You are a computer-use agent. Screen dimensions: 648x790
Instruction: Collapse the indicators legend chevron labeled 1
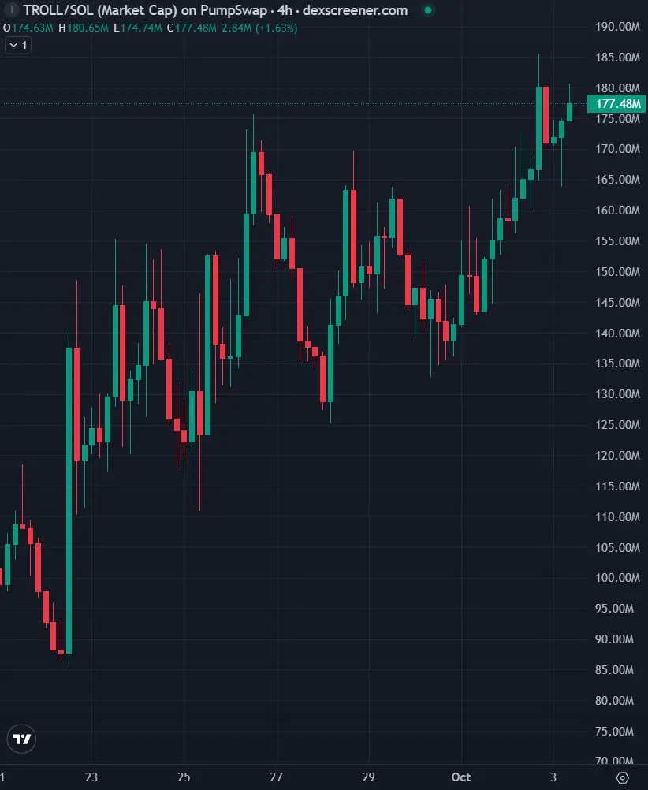[18, 46]
